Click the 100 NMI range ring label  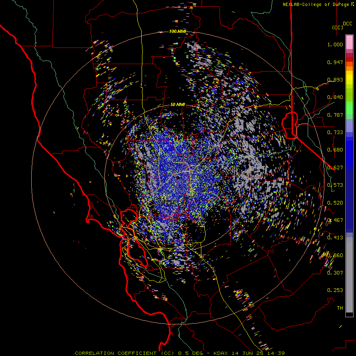pos(178,31)
